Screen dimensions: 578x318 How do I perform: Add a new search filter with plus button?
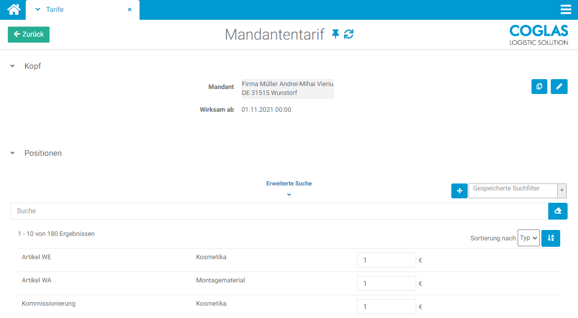[459, 191]
